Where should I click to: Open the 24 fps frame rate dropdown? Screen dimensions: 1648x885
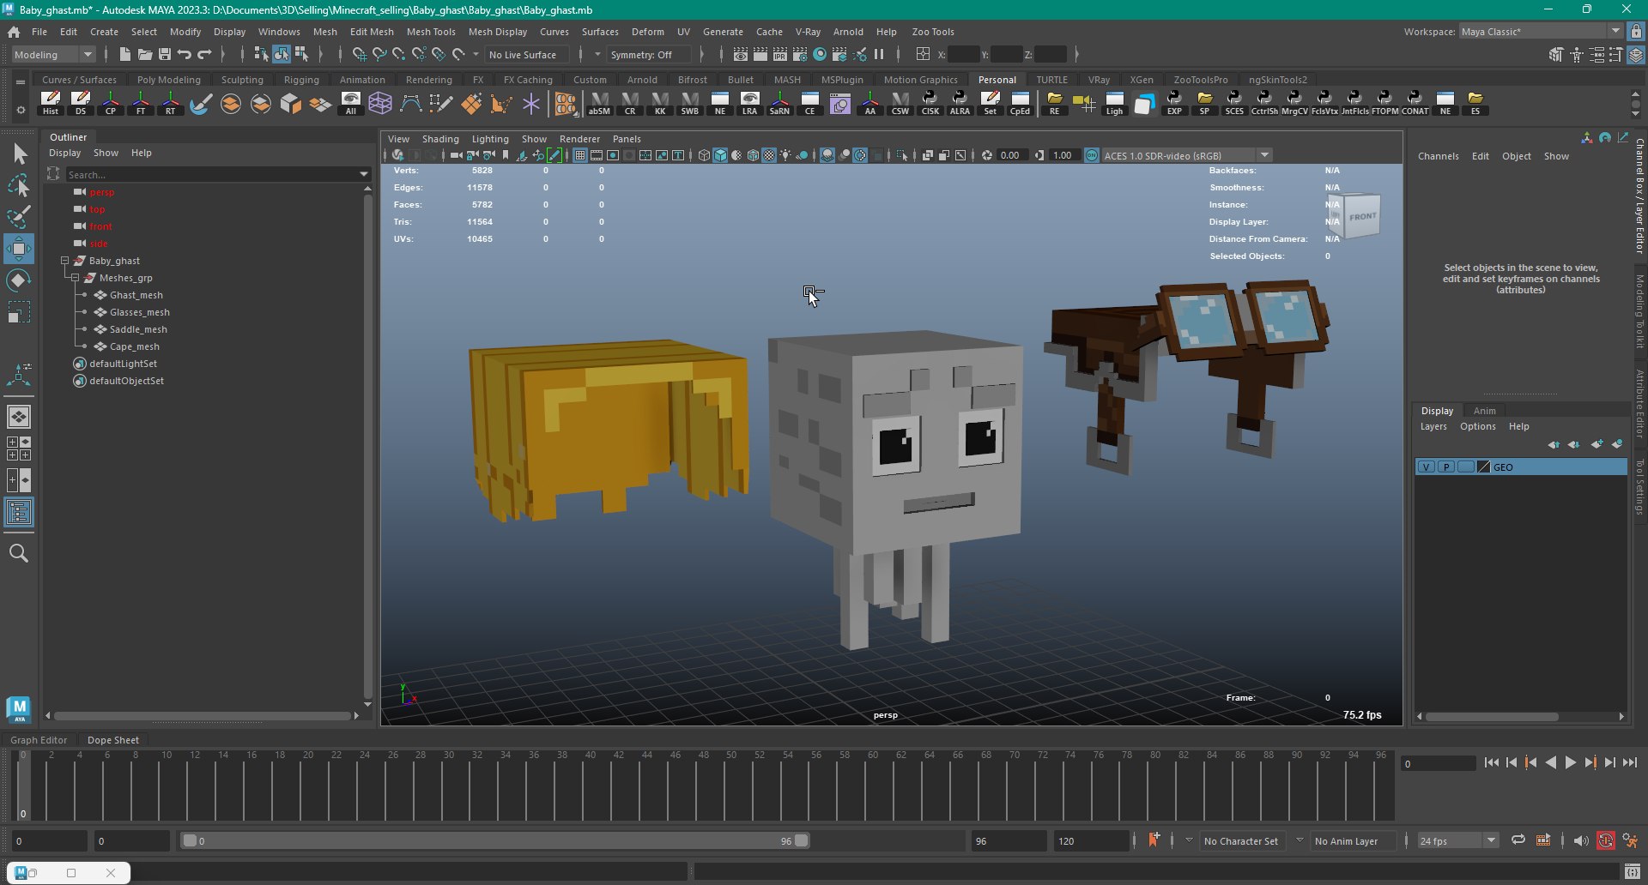pyautogui.click(x=1457, y=840)
